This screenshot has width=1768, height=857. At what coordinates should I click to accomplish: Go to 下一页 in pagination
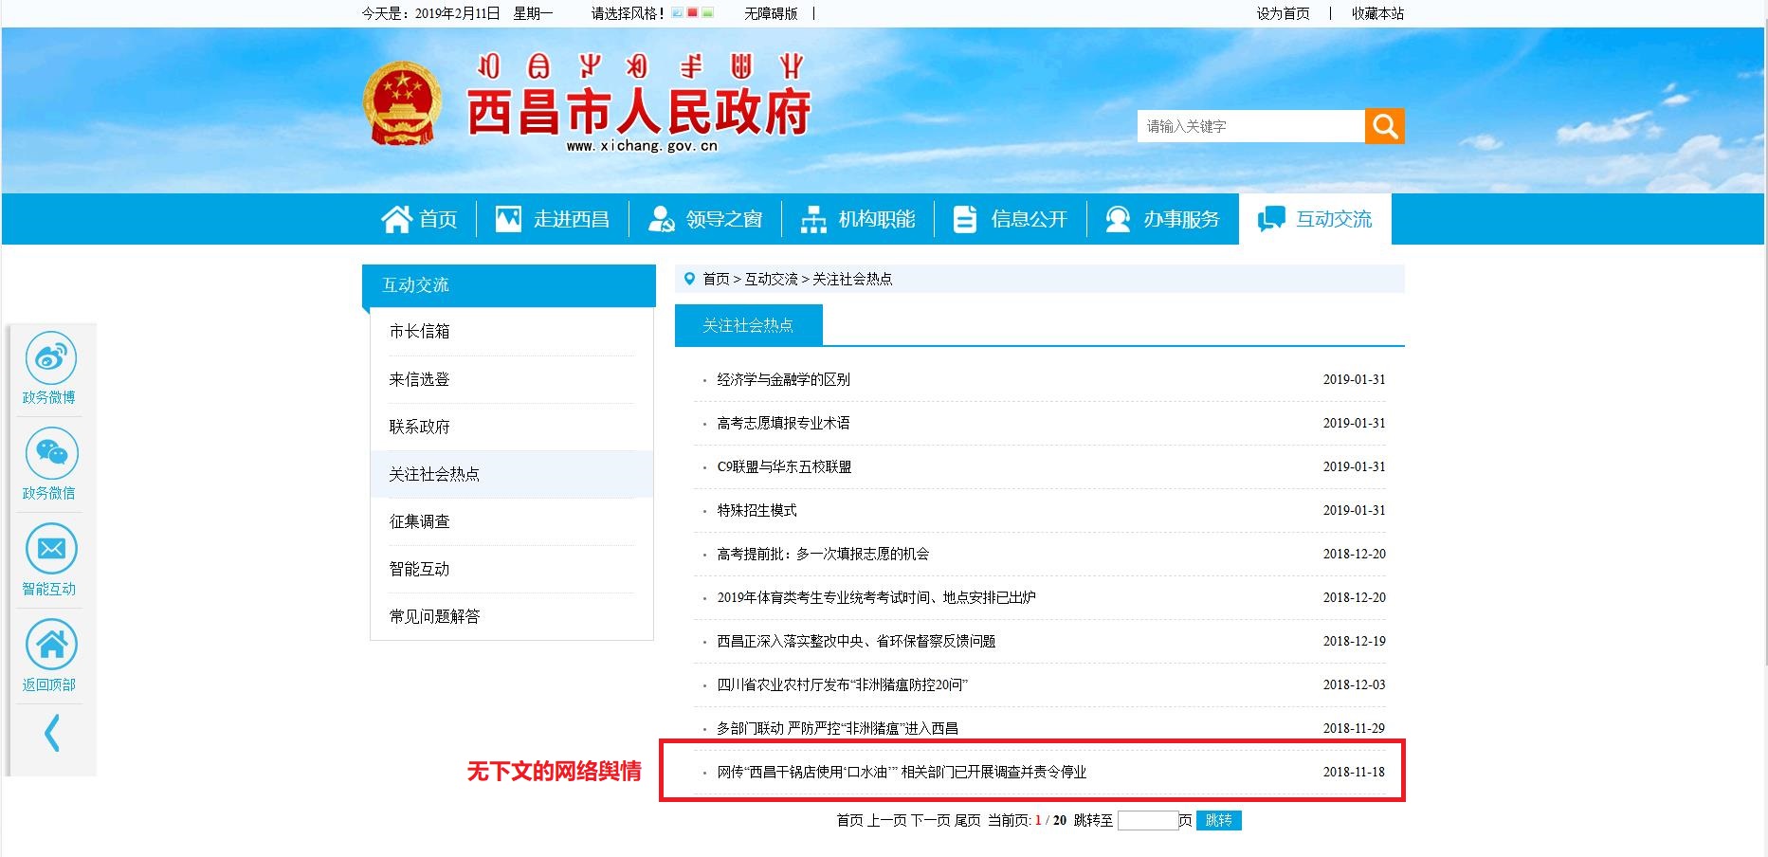point(930,820)
